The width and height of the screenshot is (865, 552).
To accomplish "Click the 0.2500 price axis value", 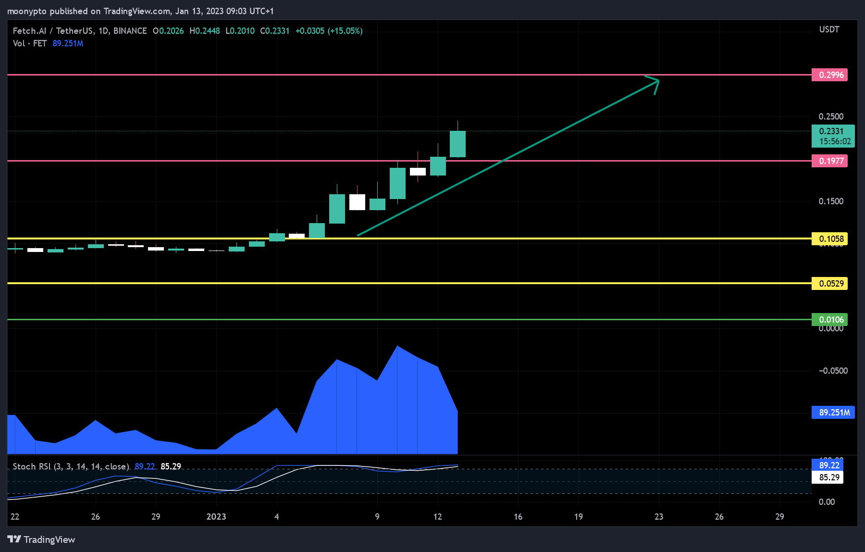I will click(x=831, y=116).
